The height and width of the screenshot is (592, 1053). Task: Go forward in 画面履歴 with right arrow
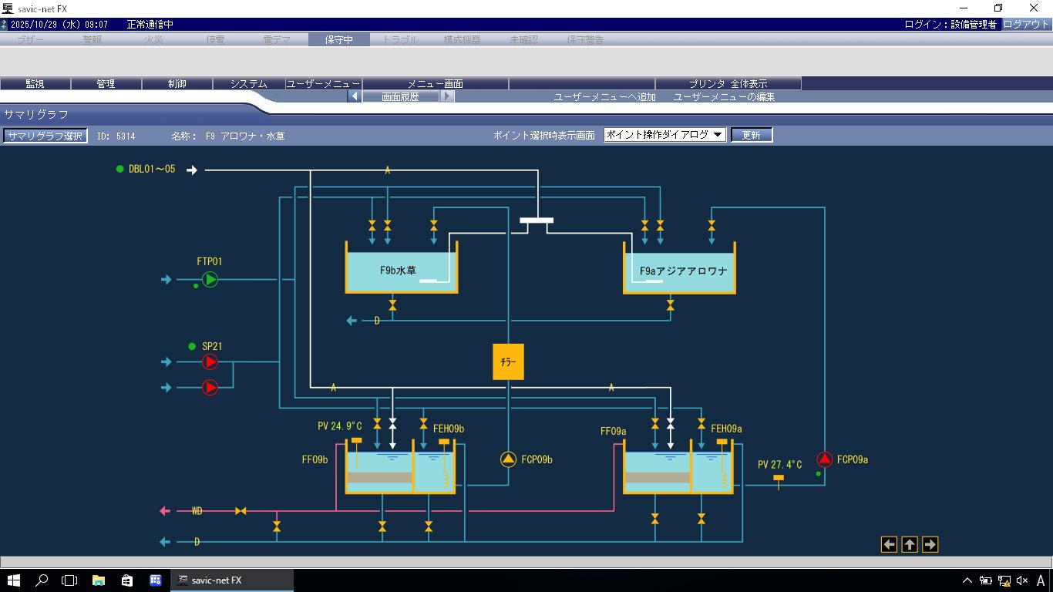447,96
